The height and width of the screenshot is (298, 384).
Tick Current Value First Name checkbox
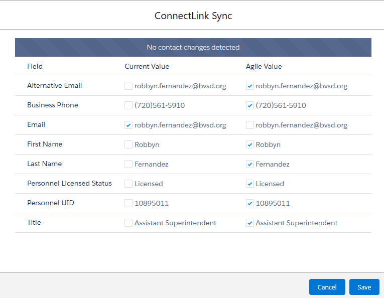[x=129, y=144]
